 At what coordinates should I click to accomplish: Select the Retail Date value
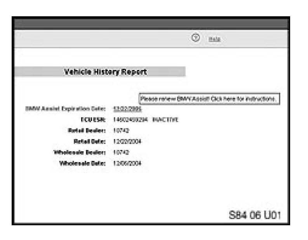click(127, 142)
